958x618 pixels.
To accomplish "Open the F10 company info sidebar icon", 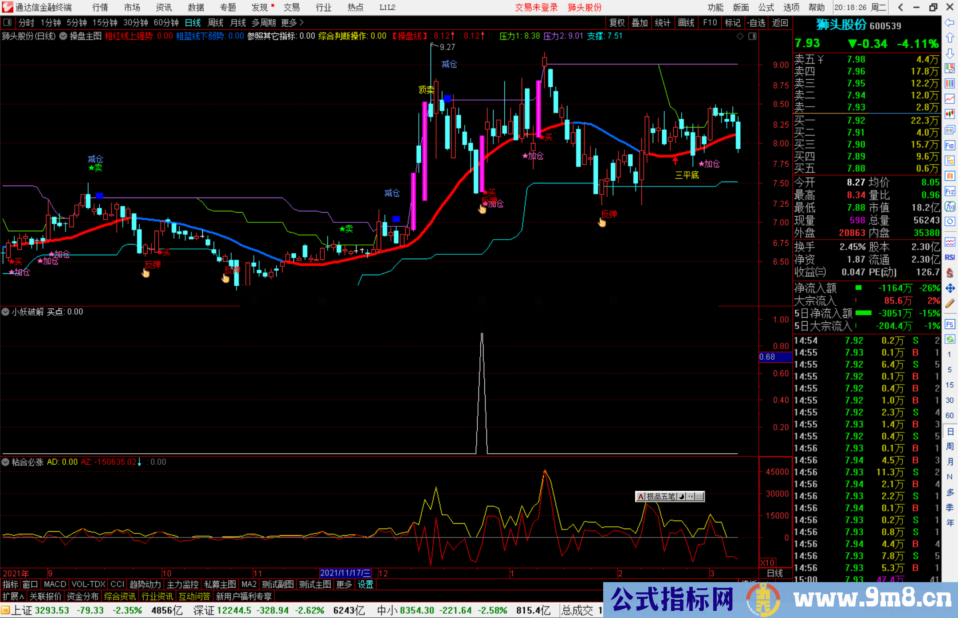I will (950, 145).
